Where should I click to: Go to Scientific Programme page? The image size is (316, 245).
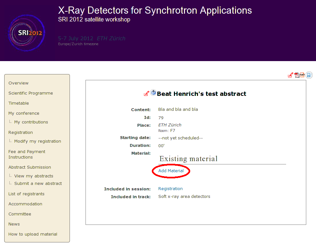point(31,93)
